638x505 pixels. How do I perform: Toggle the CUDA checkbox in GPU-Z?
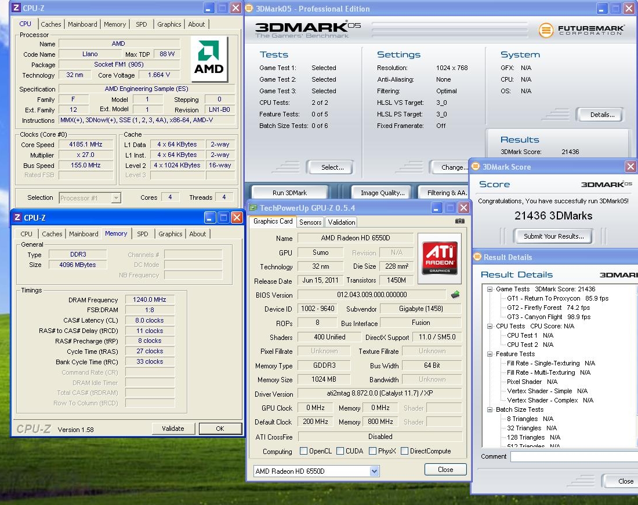coord(340,451)
